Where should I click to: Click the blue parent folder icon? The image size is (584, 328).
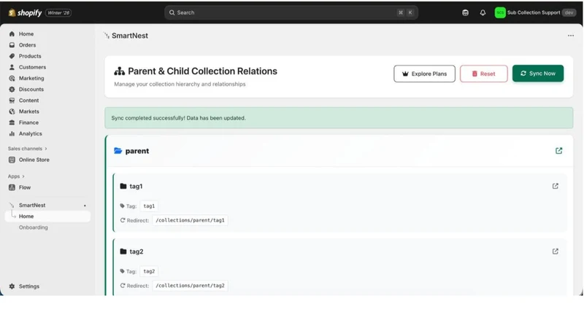(x=118, y=151)
